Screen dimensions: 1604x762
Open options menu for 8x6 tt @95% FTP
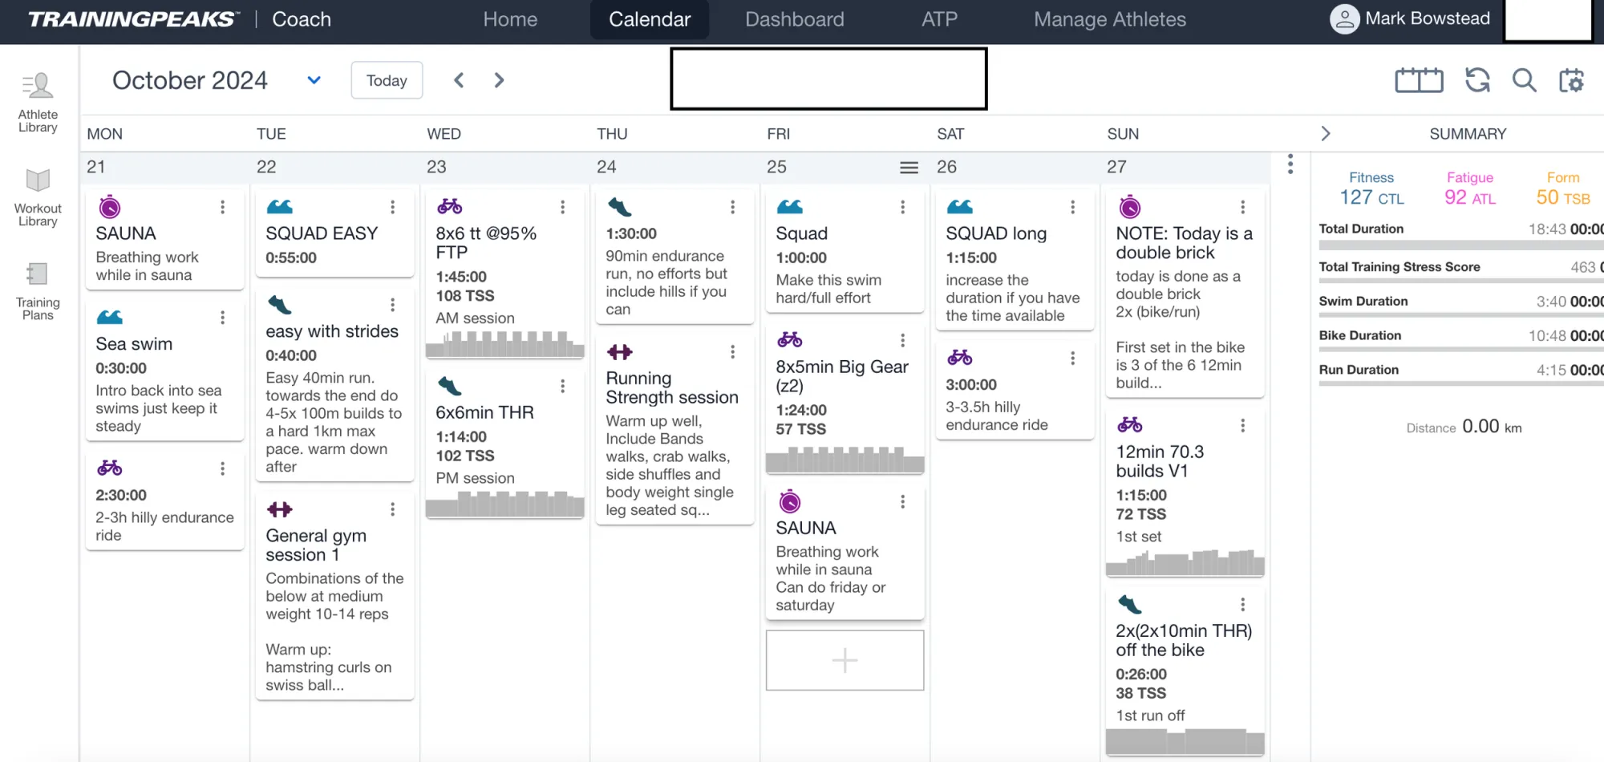click(562, 207)
